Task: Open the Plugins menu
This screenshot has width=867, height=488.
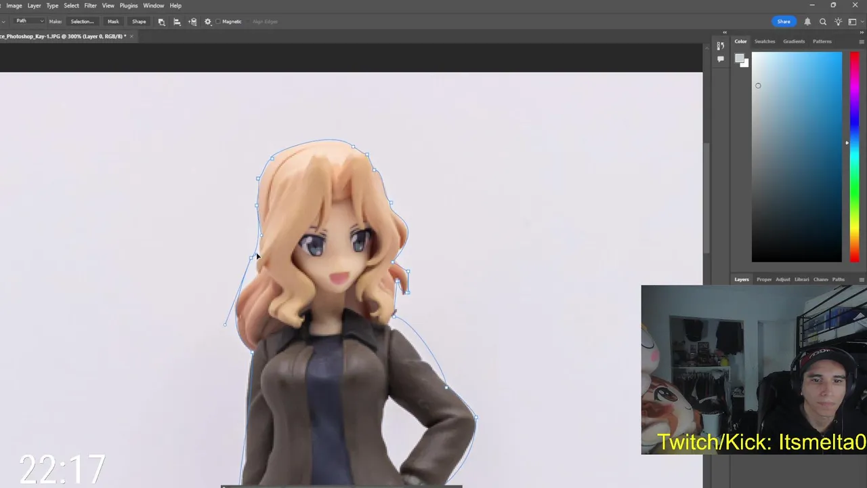Action: point(129,5)
